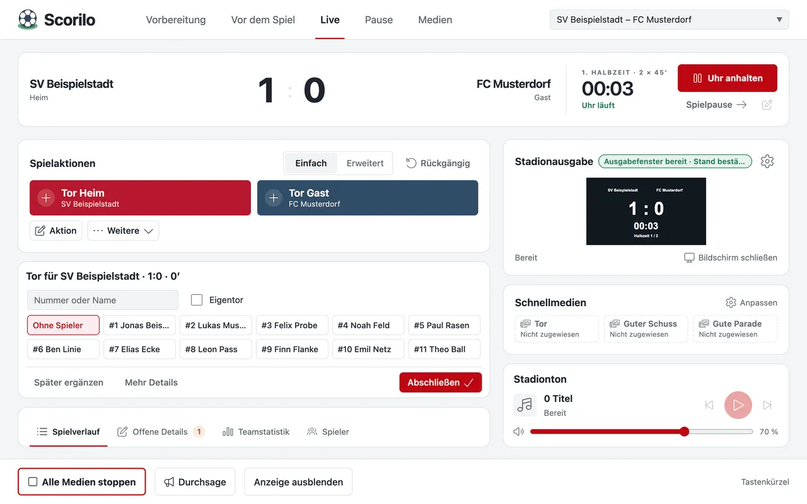This screenshot has width=807, height=504.
Task: Stop all media with Alle Medien stoppen
Action: pyautogui.click(x=82, y=482)
